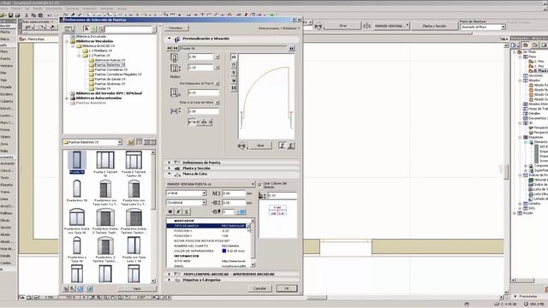The width and height of the screenshot is (548, 308).
Task: Select the top preview view-mode icon
Action: click(234, 57)
